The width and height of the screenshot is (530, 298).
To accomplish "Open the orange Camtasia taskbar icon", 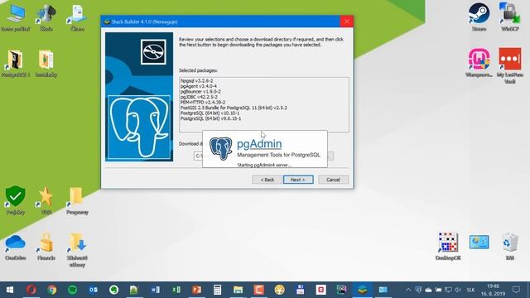I will pyautogui.click(x=258, y=290).
